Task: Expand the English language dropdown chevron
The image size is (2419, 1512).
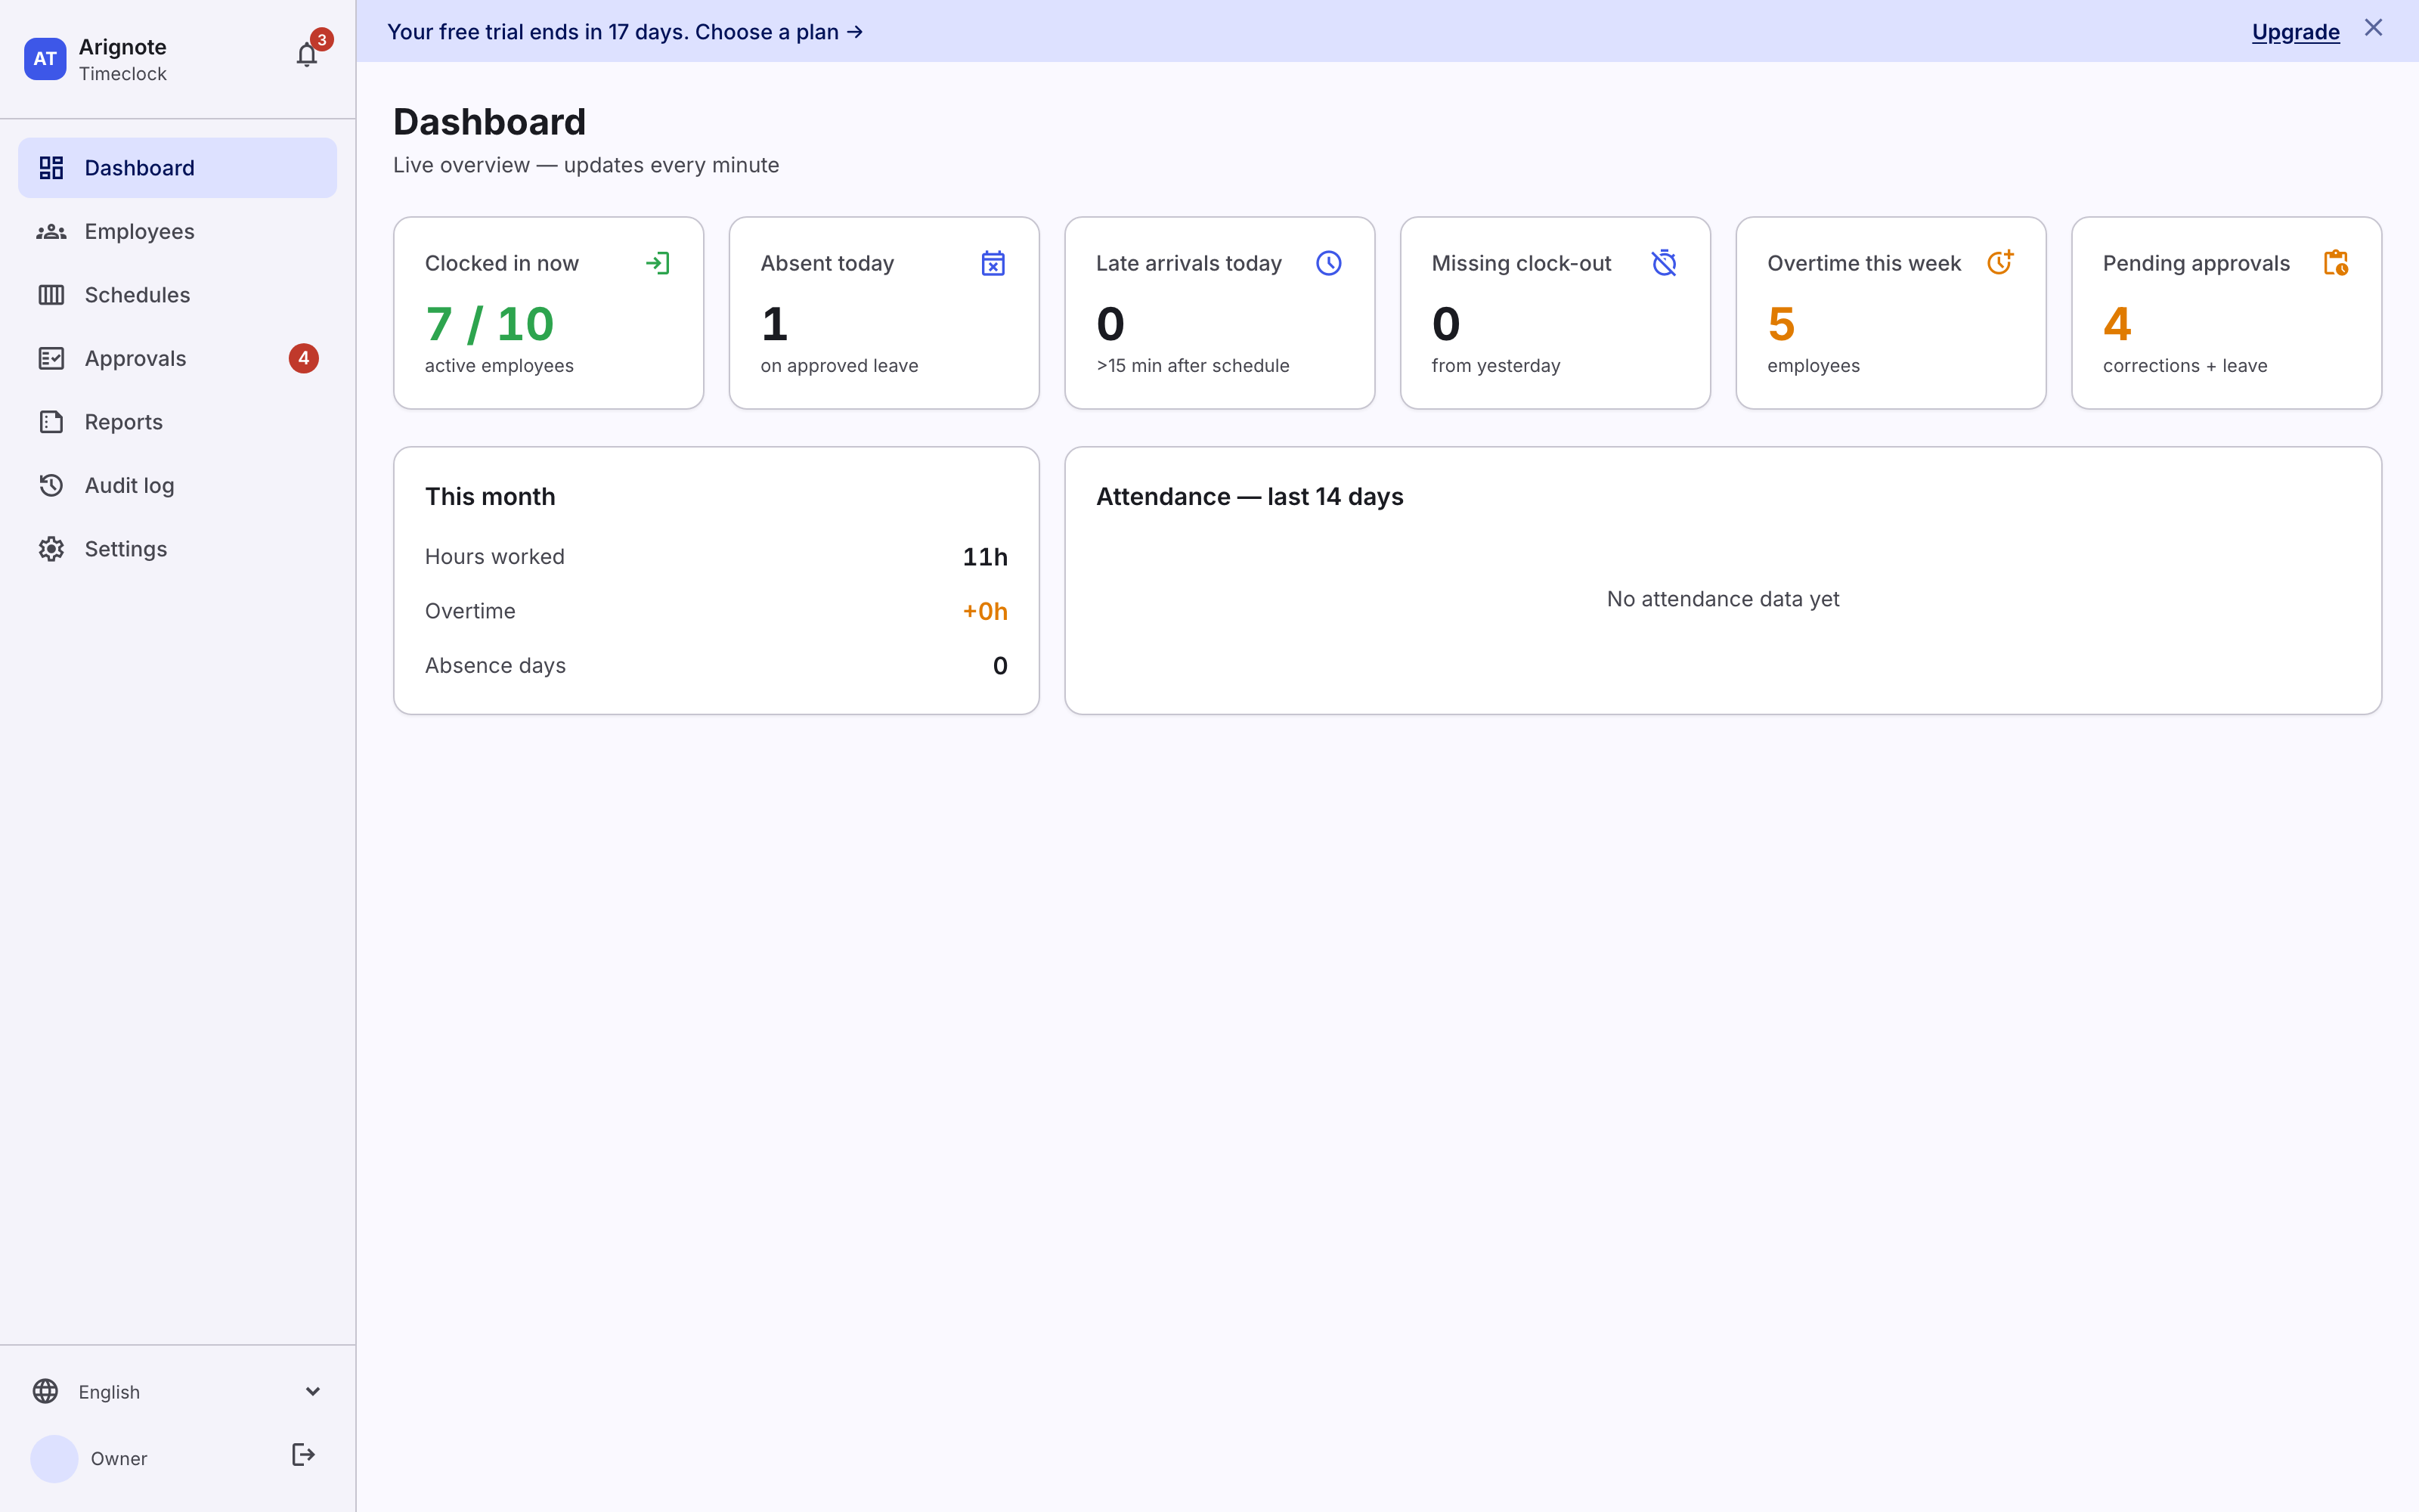Action: (313, 1391)
